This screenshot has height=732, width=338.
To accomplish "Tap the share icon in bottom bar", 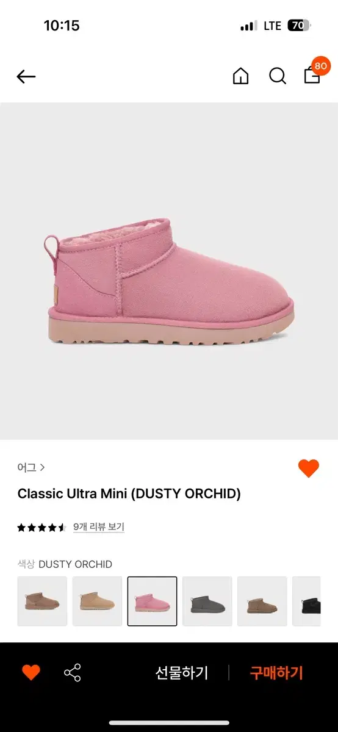I will (x=73, y=673).
